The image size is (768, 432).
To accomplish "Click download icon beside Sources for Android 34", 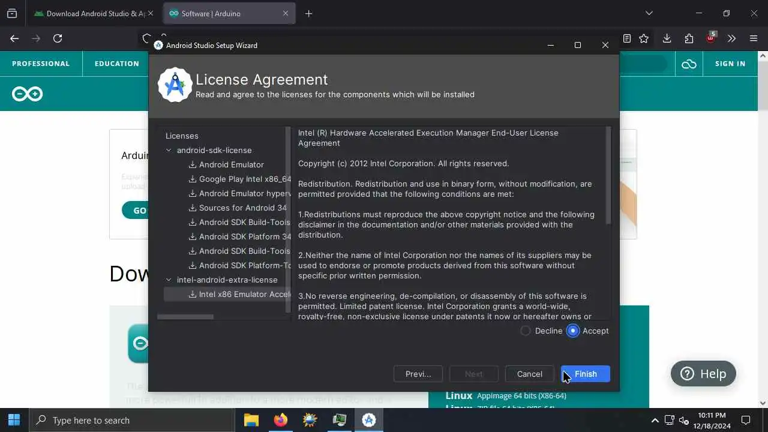I will (x=193, y=208).
